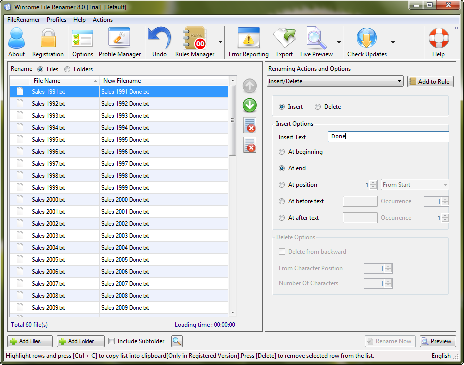Enable the Include Subfolder checkbox
Image resolution: width=464 pixels, height=365 pixels.
click(112, 341)
